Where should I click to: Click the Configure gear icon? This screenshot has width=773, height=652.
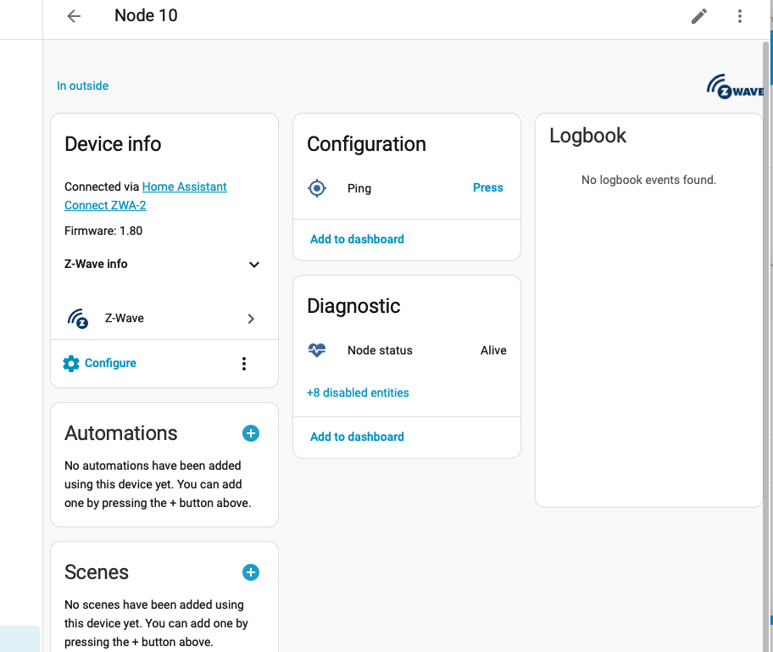point(71,363)
